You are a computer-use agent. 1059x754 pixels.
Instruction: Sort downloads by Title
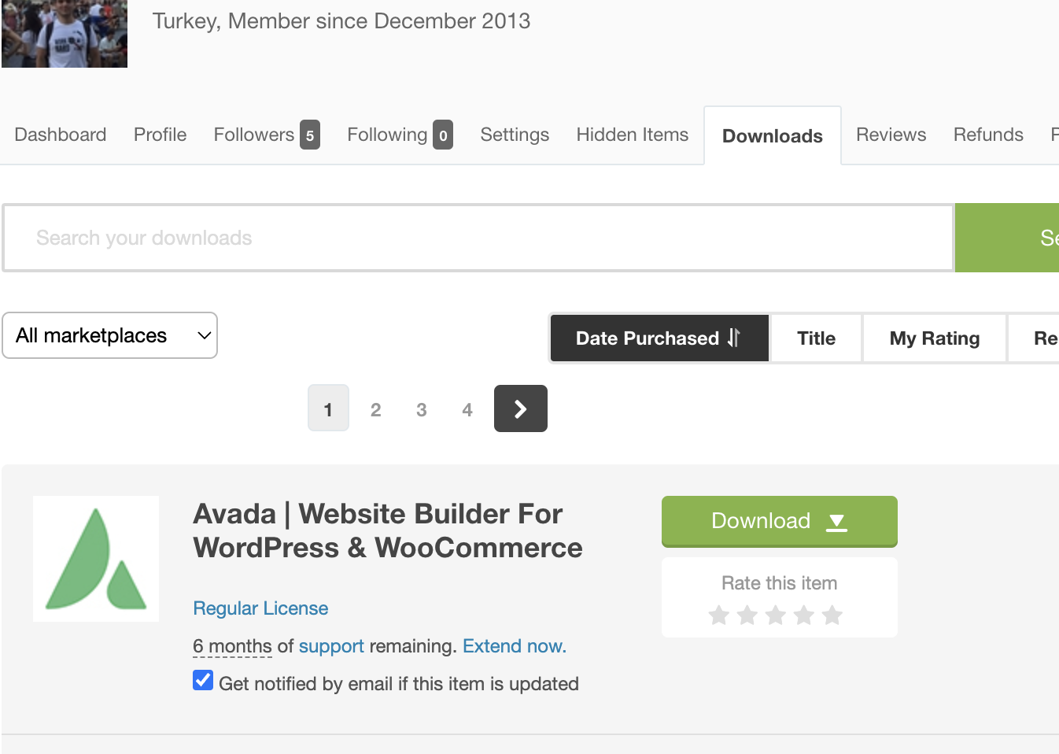(817, 338)
